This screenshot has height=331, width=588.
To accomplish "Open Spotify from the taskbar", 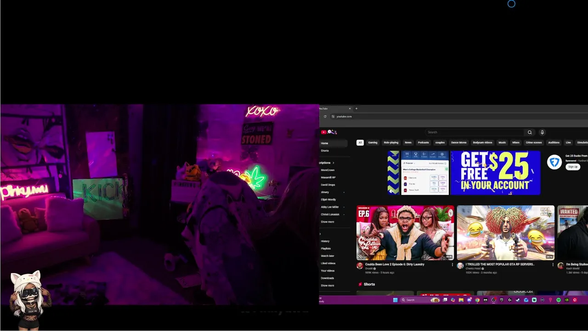I will point(559,300).
